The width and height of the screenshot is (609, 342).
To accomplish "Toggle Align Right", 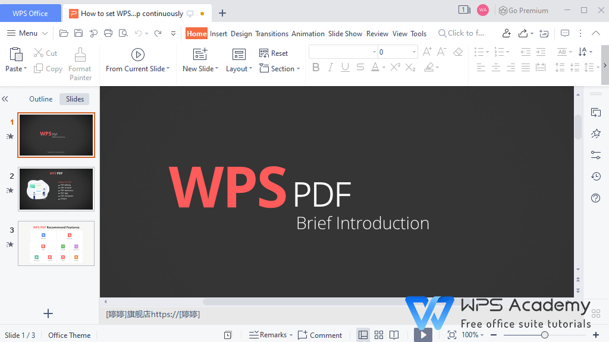I will [x=511, y=68].
